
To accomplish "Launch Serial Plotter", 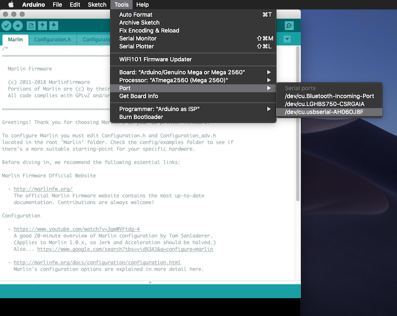I will 193,47.
